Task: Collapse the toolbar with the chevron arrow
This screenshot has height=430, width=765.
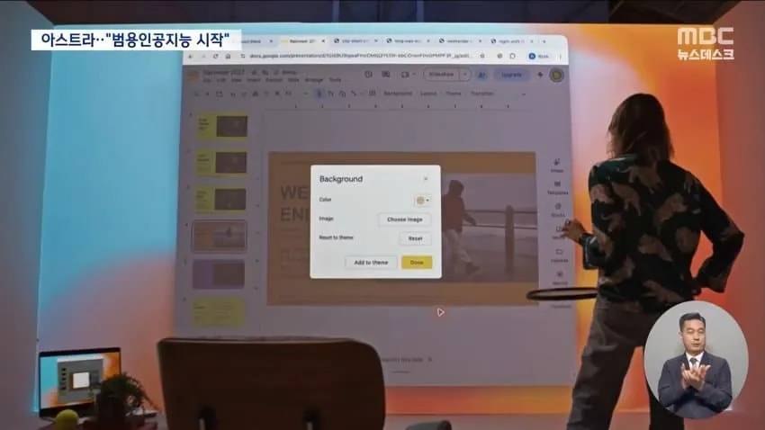Action: click(x=524, y=94)
